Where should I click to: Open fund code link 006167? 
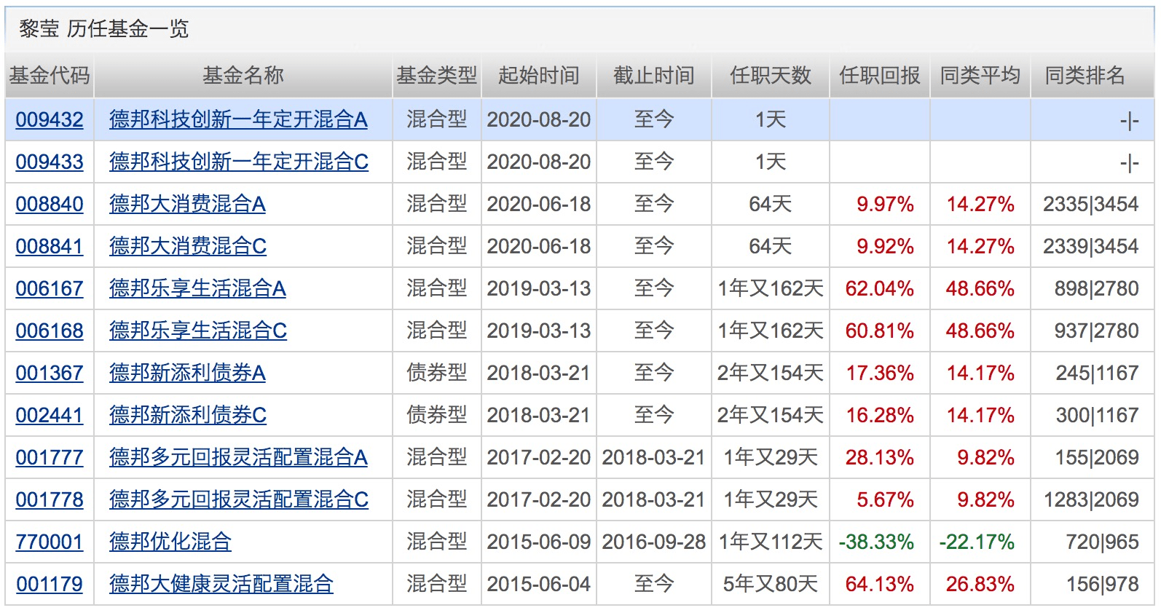tap(50, 288)
